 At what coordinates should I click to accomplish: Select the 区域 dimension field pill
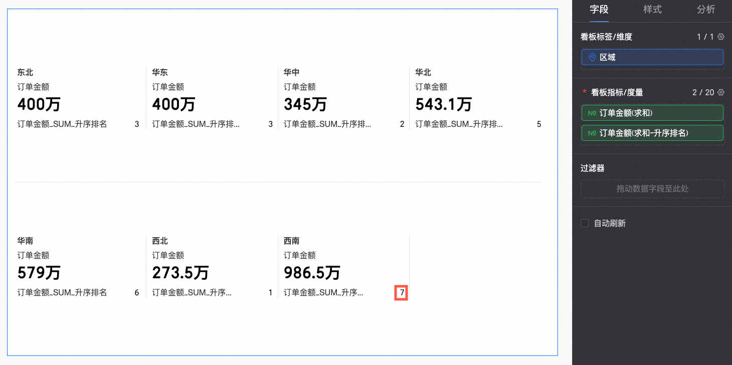tap(652, 57)
